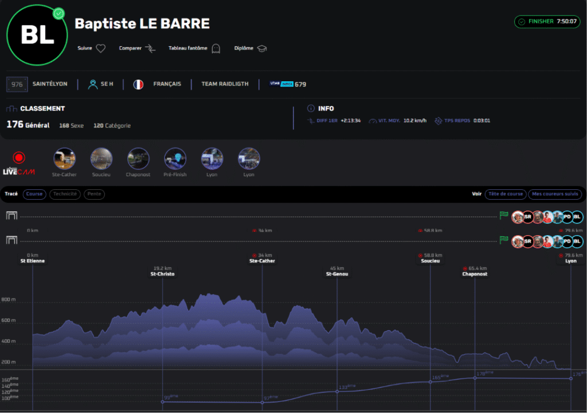Toggle the Pente trace view
The image size is (587, 413).
click(x=93, y=194)
